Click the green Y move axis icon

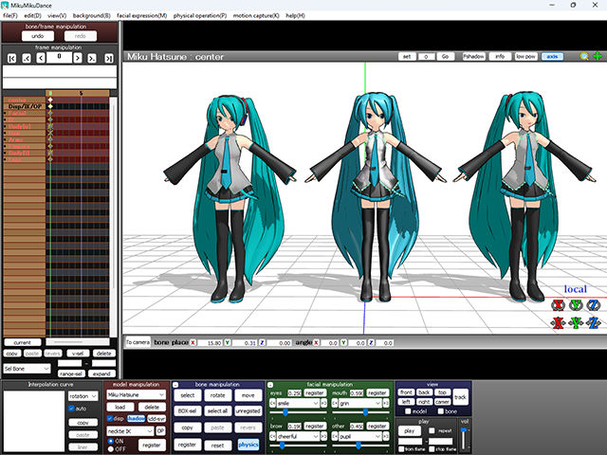click(x=576, y=322)
